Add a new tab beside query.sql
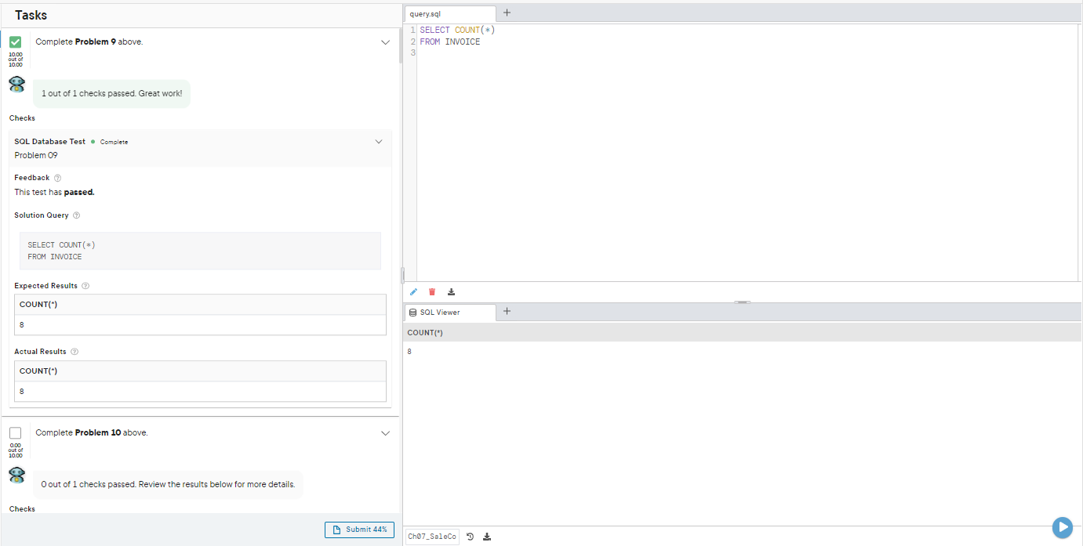Screen dimensions: 1083x546 click(x=507, y=13)
